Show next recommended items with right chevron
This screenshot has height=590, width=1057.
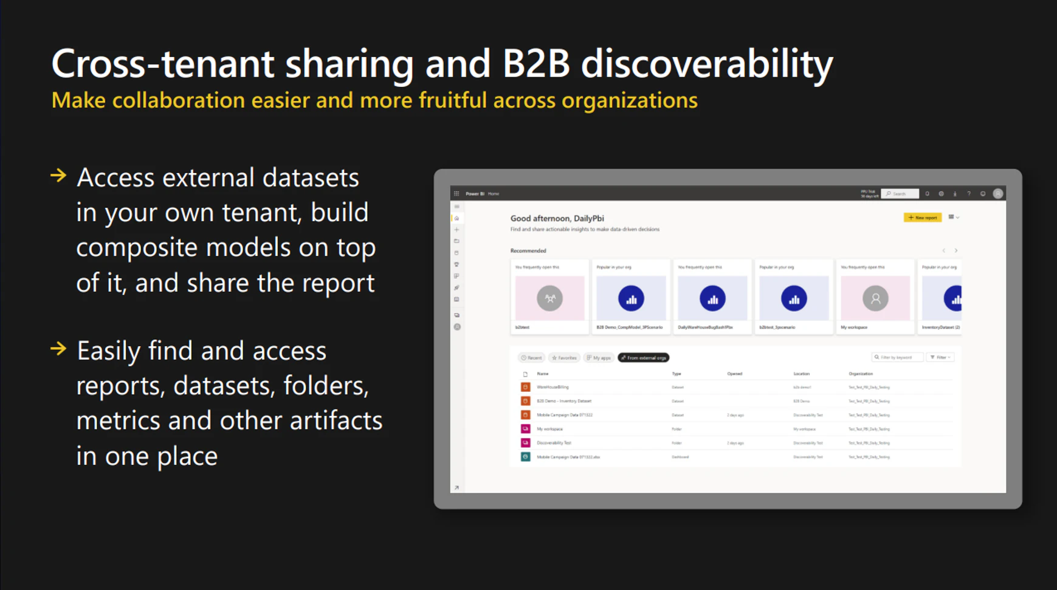click(956, 250)
